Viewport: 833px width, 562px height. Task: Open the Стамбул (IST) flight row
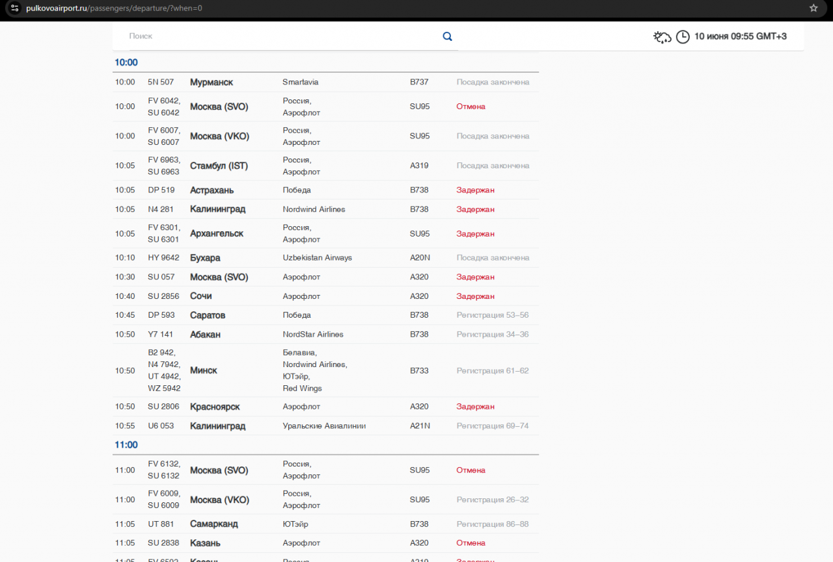pyautogui.click(x=325, y=166)
